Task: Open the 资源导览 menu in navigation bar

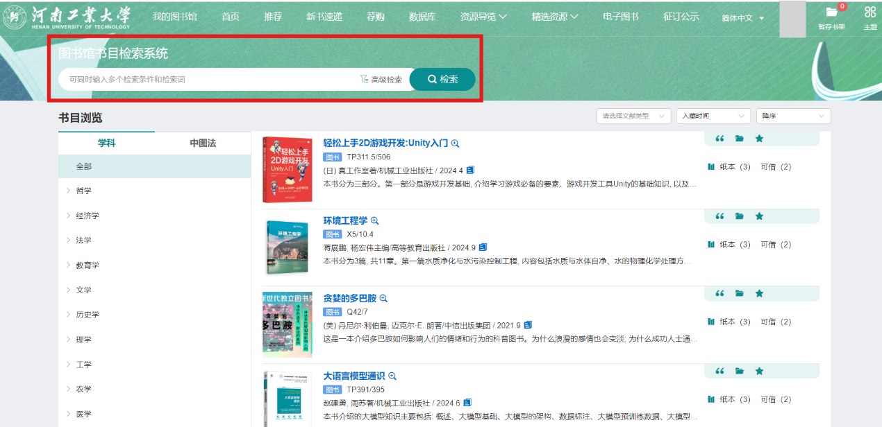Action: [x=483, y=17]
